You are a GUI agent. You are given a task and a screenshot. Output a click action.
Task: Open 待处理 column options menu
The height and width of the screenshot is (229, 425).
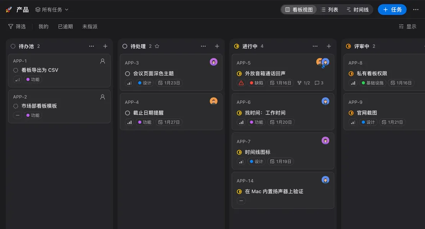point(203,46)
